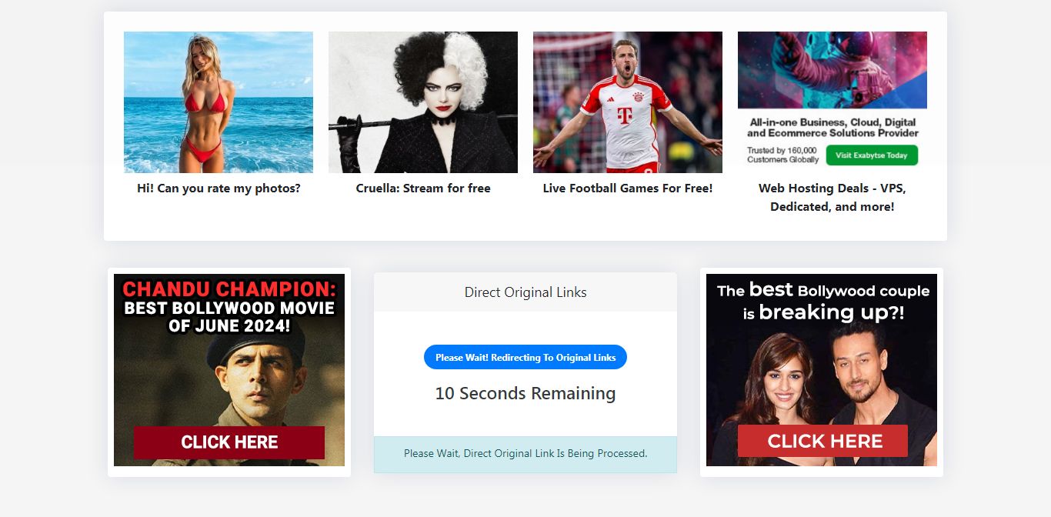
Task: Click 'Web Hosting Deals - VPS, Dedicated' caption
Action: (832, 197)
